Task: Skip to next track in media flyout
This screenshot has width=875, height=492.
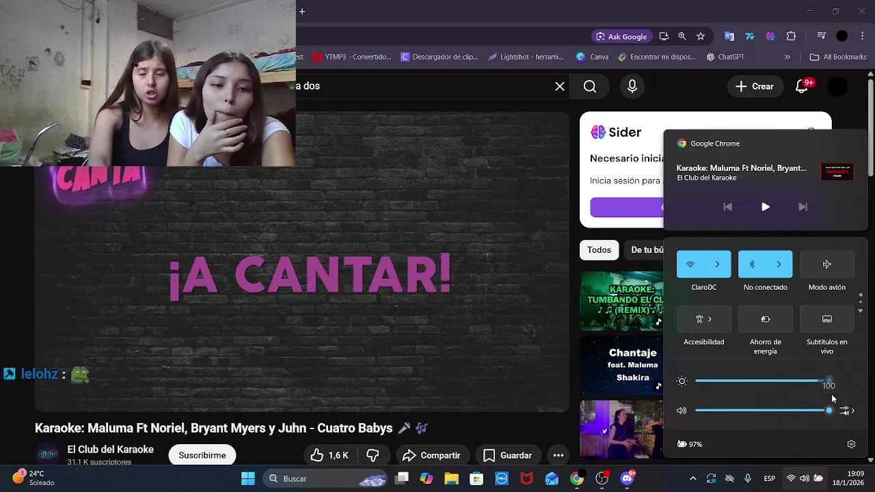Action: pos(803,207)
